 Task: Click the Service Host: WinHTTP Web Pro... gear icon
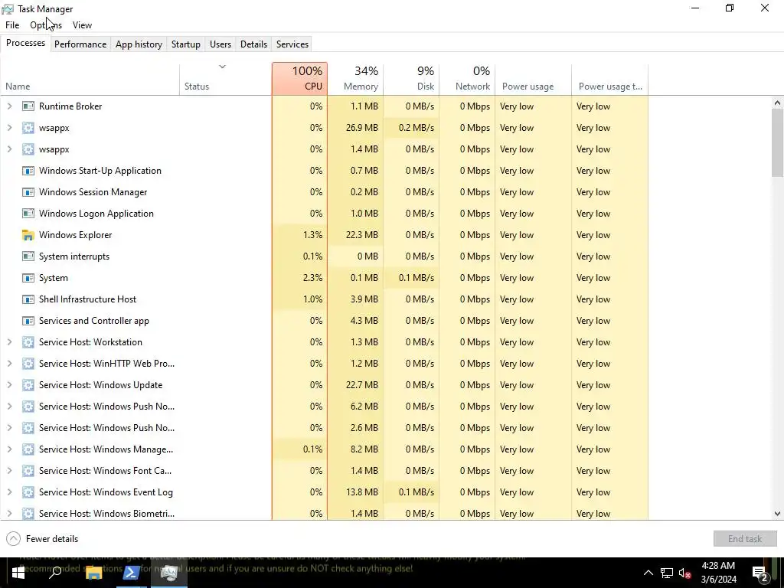[28, 364]
